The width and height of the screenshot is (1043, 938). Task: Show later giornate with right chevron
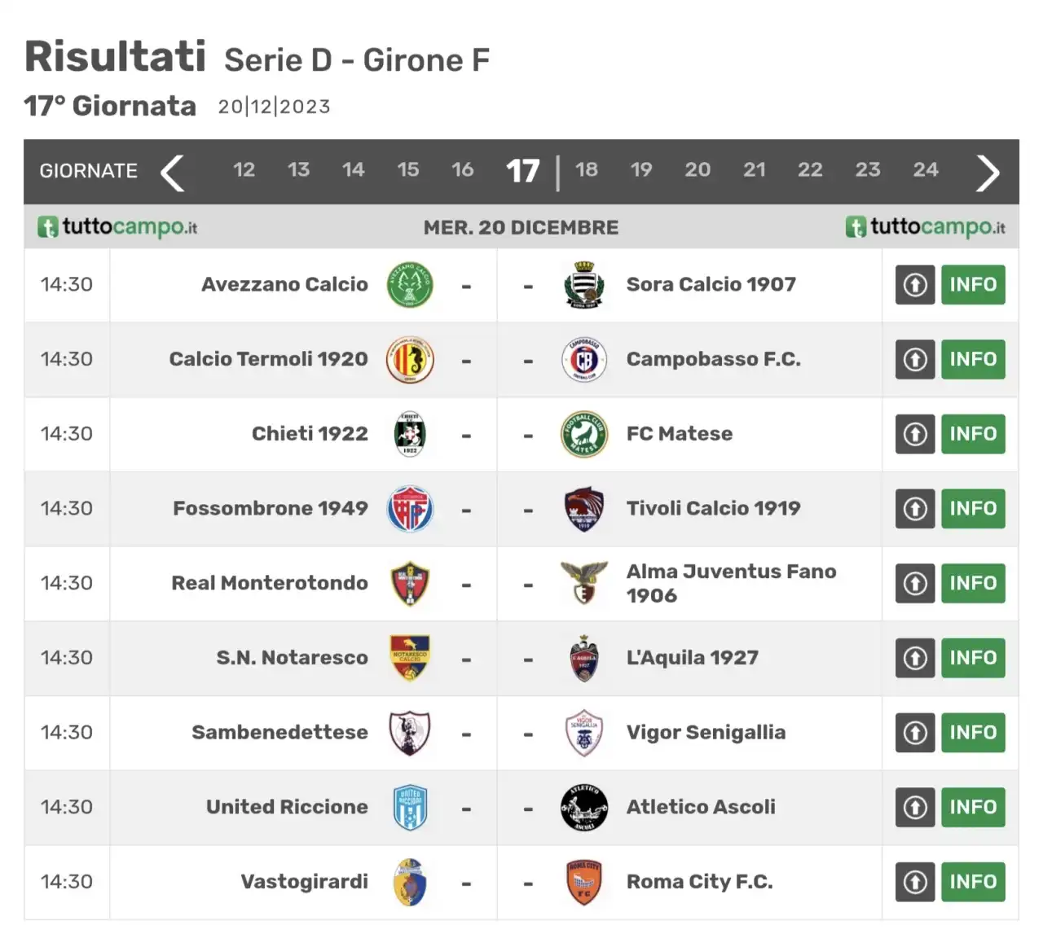pyautogui.click(x=988, y=173)
